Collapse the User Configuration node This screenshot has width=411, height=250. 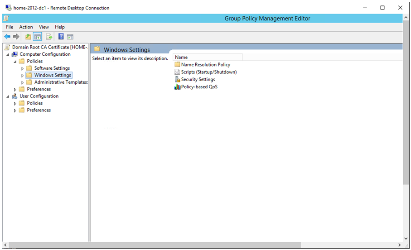pyautogui.click(x=8, y=96)
